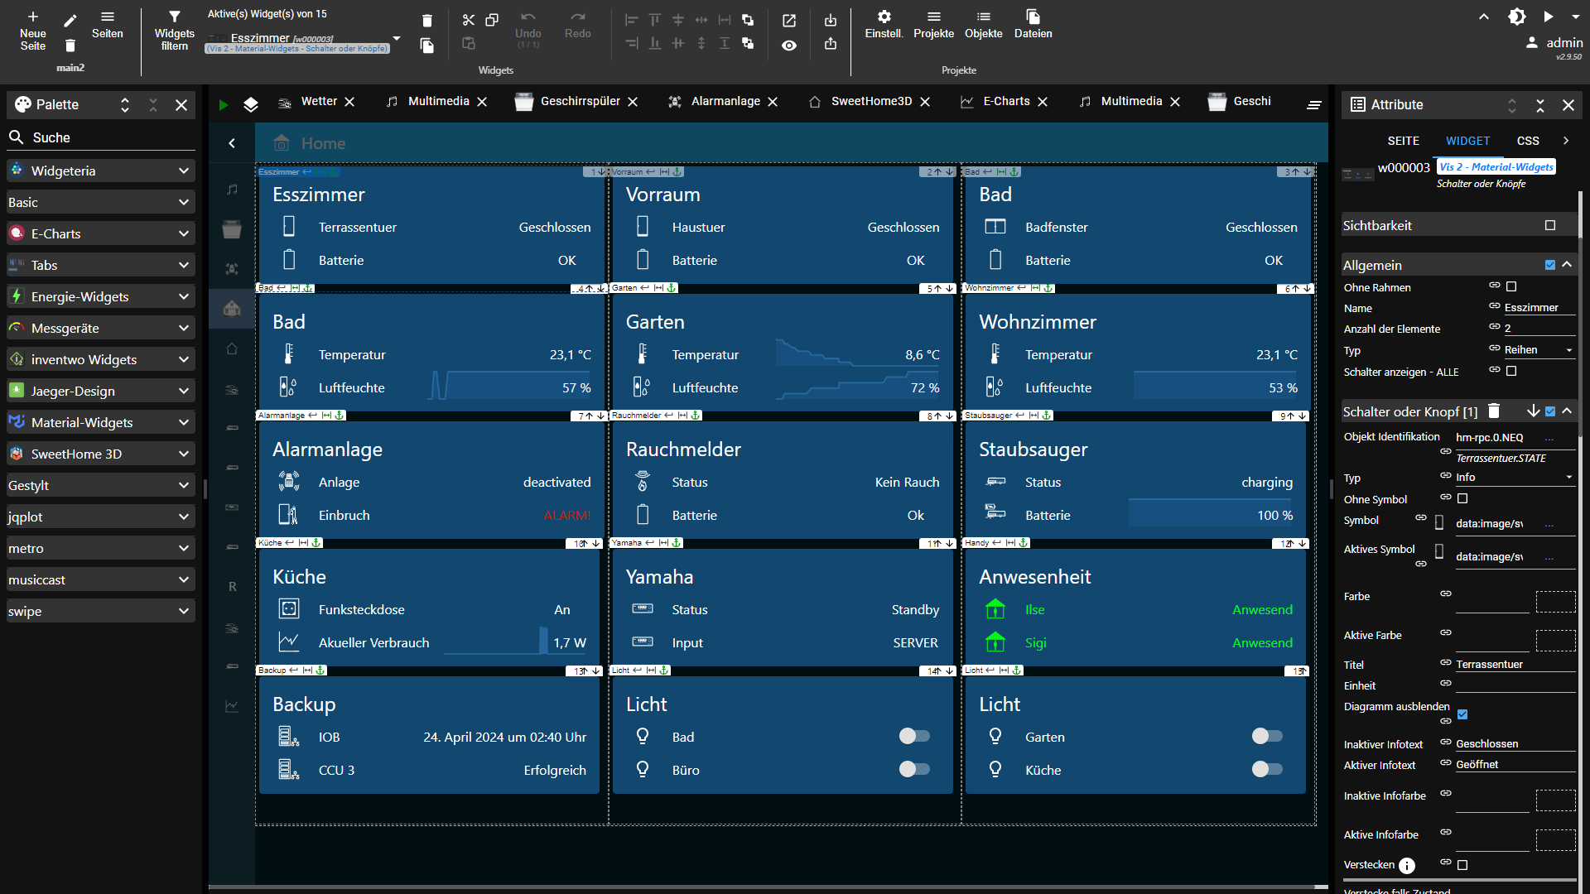Viewport: 1590px width, 894px height.
Task: Switch to the CSS attribute tab
Action: (x=1528, y=141)
